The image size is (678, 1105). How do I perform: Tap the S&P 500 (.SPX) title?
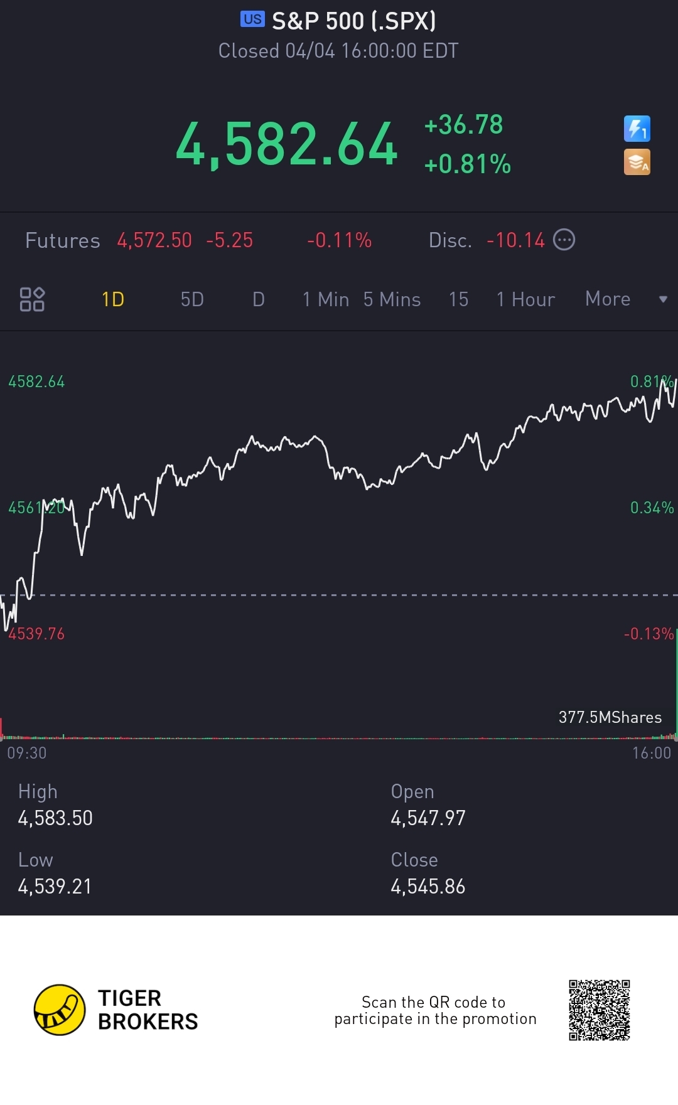pyautogui.click(x=354, y=21)
